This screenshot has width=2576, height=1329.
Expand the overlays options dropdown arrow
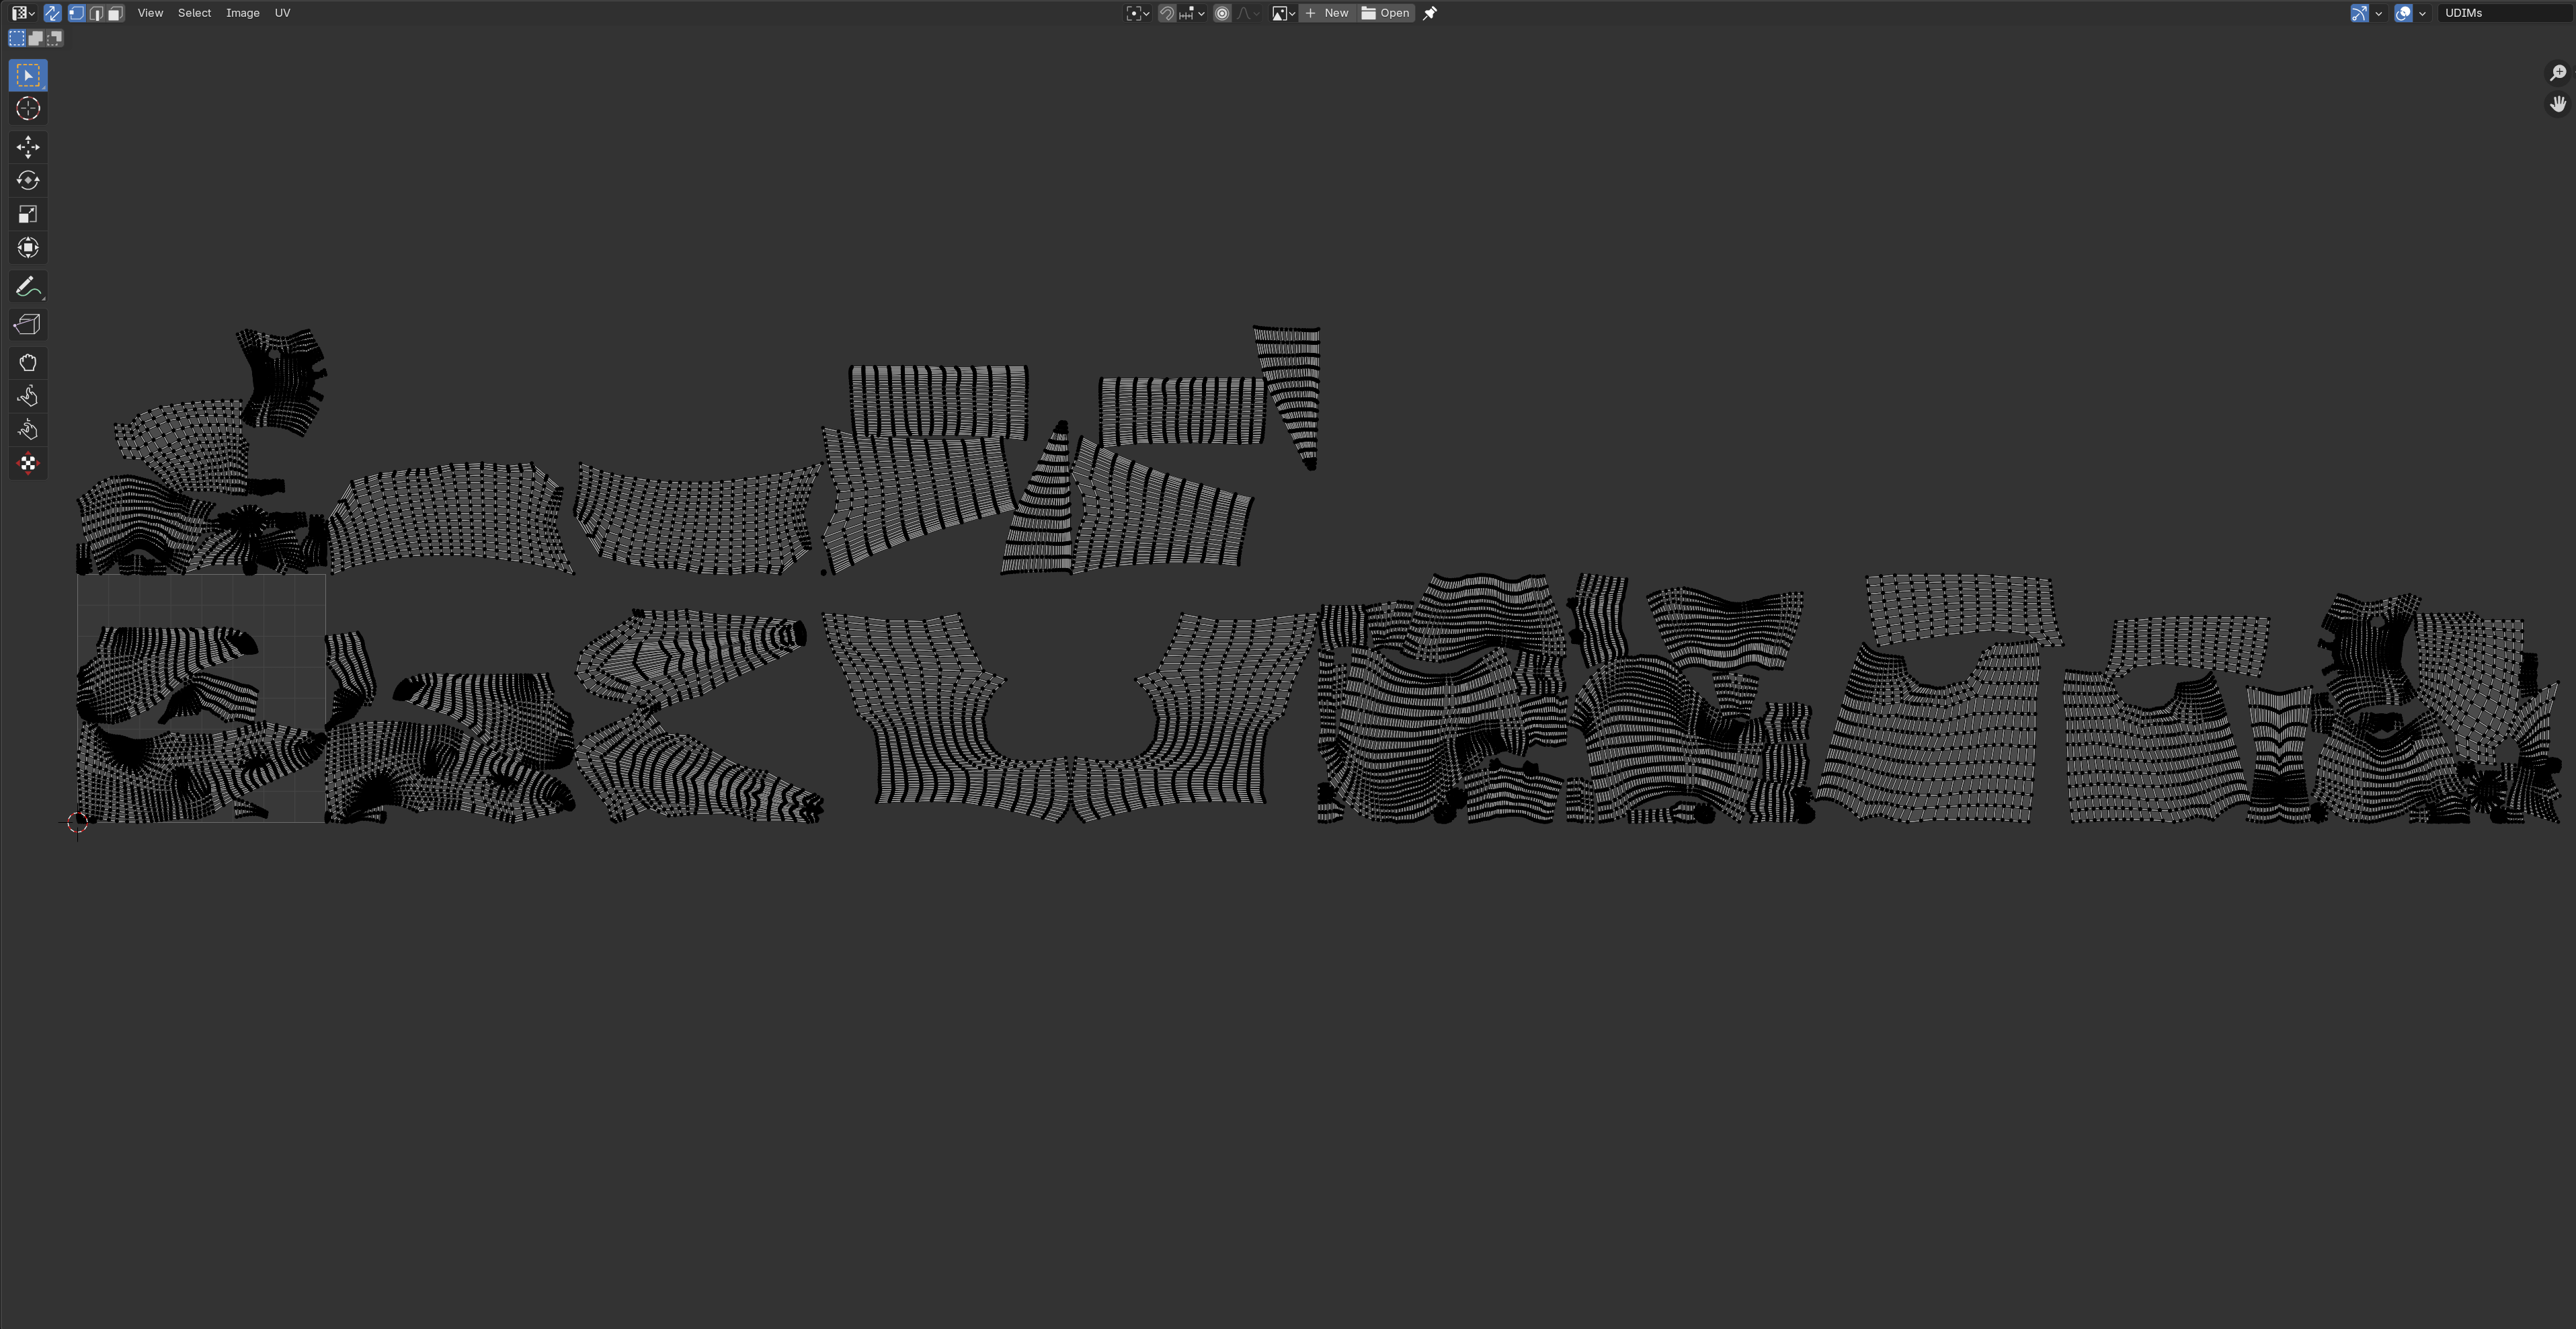(x=2423, y=13)
